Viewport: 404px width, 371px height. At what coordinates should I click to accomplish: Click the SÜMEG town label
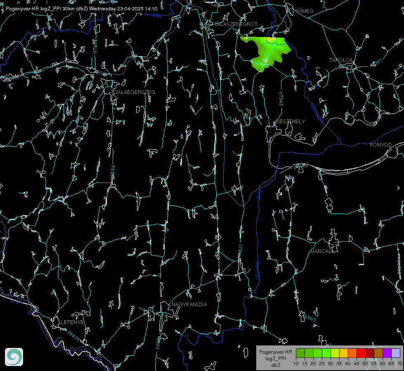(x=304, y=11)
